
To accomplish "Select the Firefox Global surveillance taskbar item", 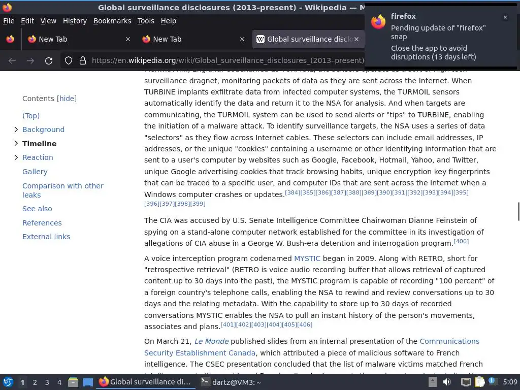I will click(x=145, y=382).
